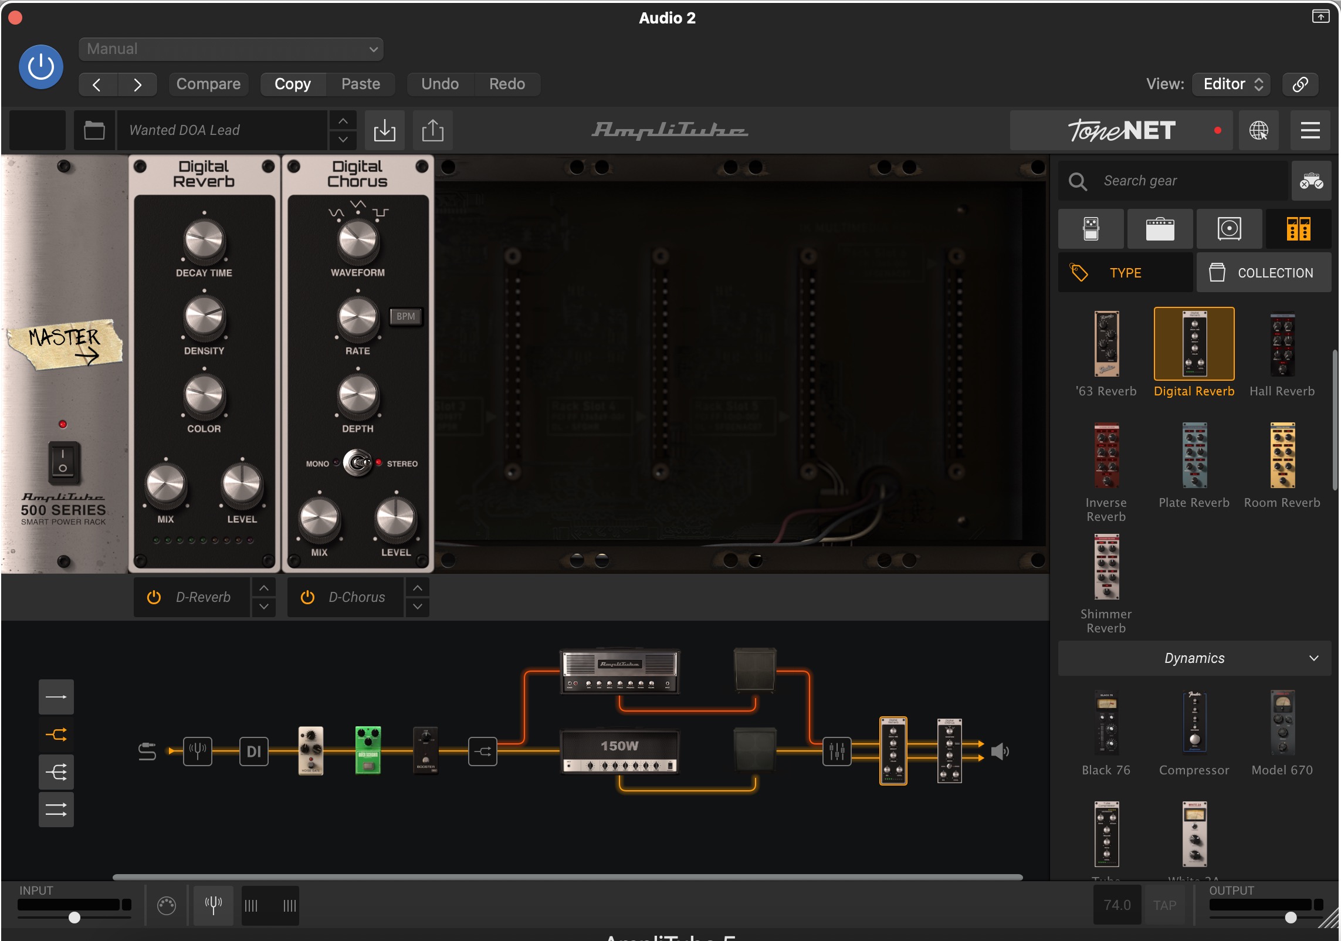Click D-Reverb preset up chevron
This screenshot has width=1341, height=941.
[264, 587]
